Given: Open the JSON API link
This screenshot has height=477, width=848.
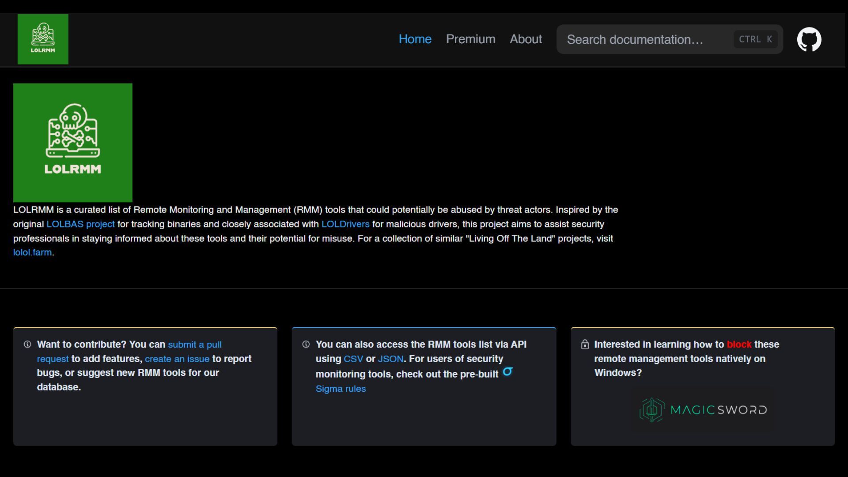Looking at the screenshot, I should (x=390, y=359).
